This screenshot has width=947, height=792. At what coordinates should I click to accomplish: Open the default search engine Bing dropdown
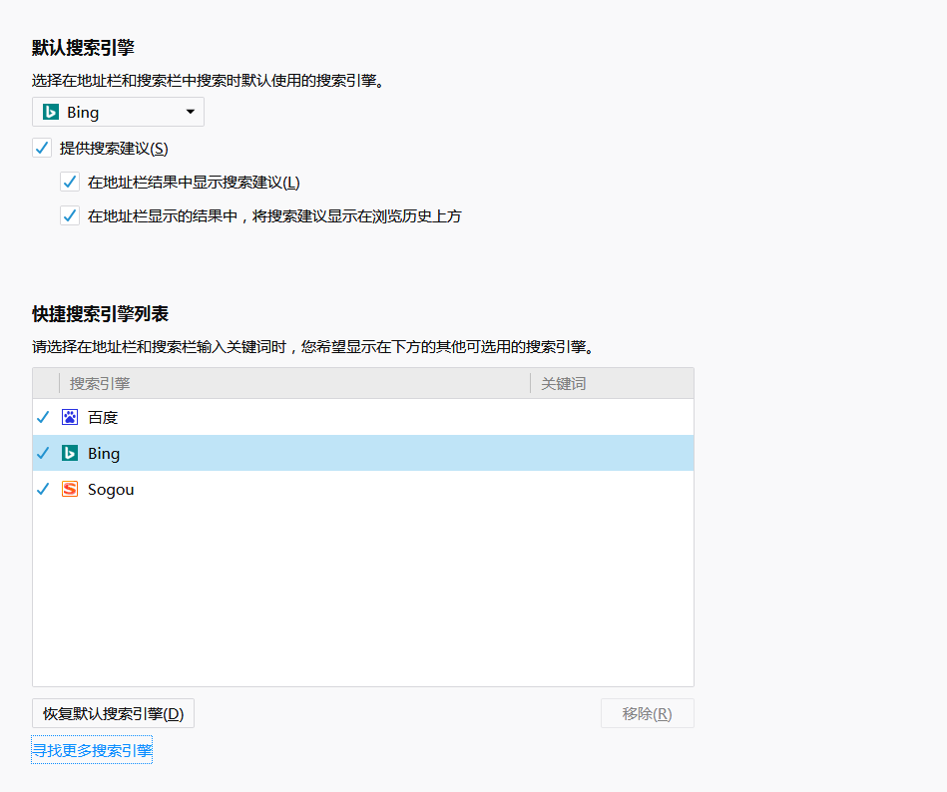point(118,112)
